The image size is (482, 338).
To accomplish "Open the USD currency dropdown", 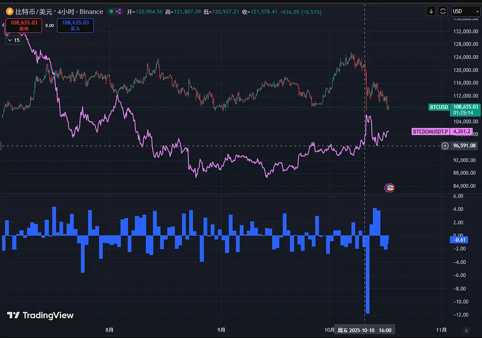I will tap(465, 11).
